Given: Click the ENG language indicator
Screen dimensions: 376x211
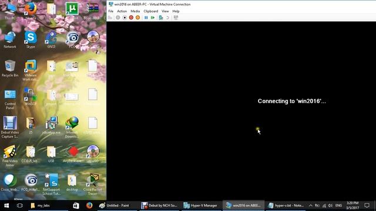Looking at the screenshot, I should (338, 206).
